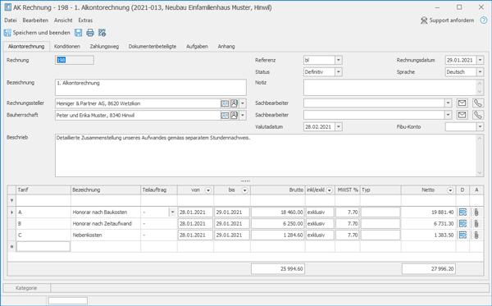Screen dimensions: 492x306
Task: Open contact person icon for Bauherrschaft
Action: (x=234, y=116)
